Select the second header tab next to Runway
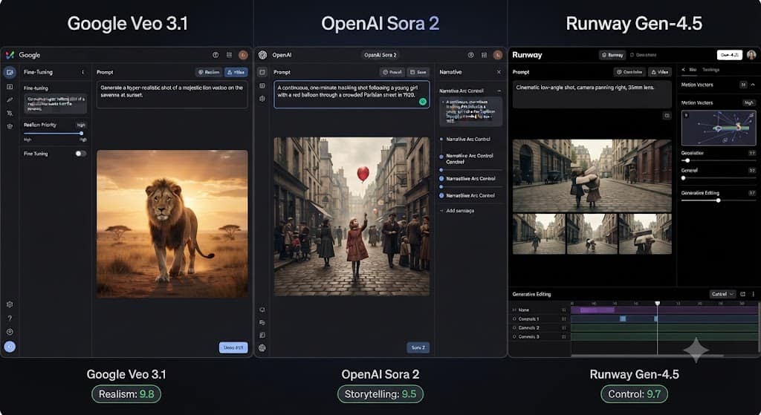This screenshot has height=415, width=761. pyautogui.click(x=643, y=55)
